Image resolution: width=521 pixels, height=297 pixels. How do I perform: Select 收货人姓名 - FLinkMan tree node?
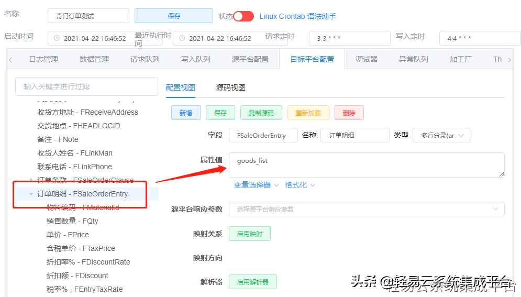[75, 153]
